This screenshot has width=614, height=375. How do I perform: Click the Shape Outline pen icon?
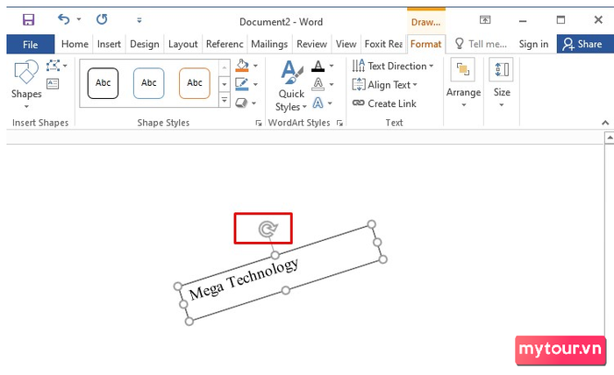coord(242,84)
